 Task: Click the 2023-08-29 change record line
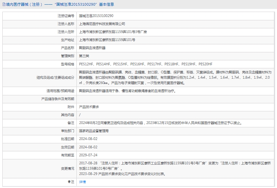[x=122, y=174]
